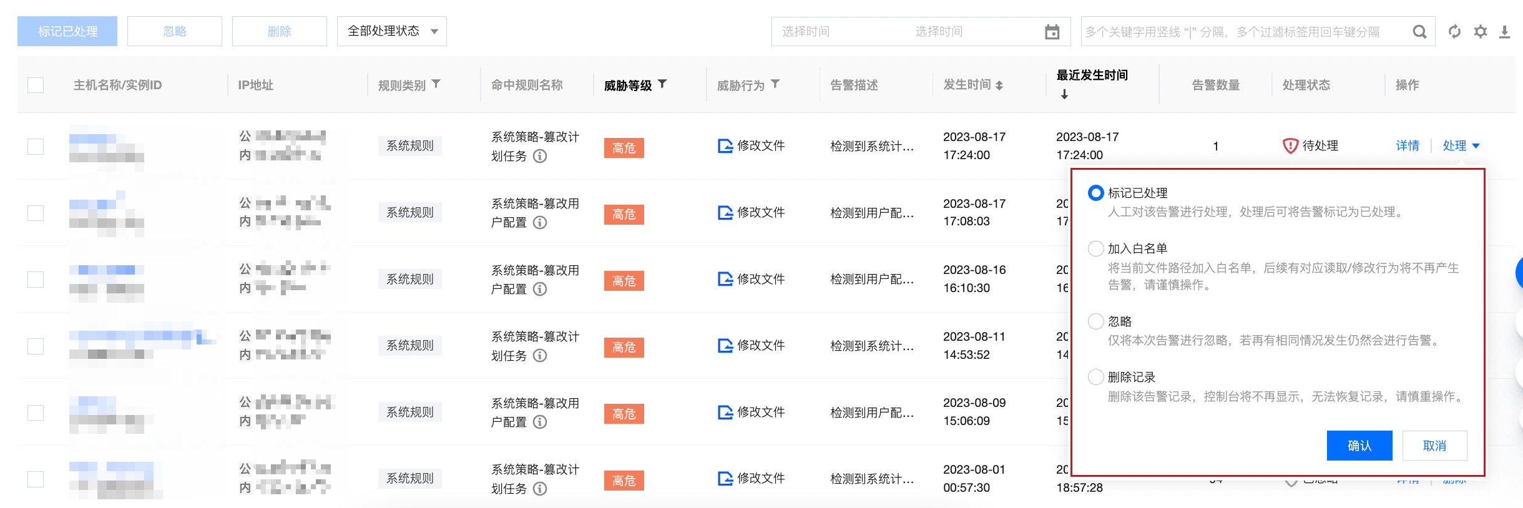Click the 威胁等级 filter funnel icon
The height and width of the screenshot is (508, 1523).
pyautogui.click(x=662, y=84)
